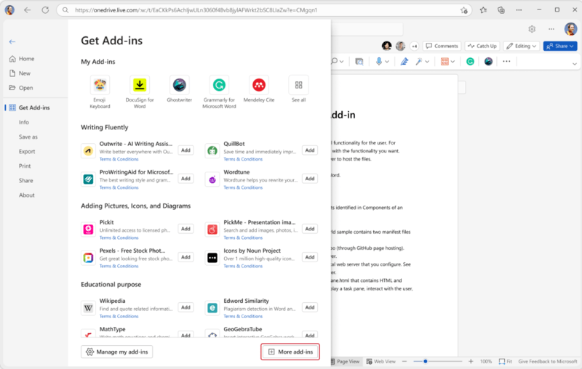Launch DocuSign for Word add-in
The height and width of the screenshot is (369, 582).
click(x=140, y=85)
